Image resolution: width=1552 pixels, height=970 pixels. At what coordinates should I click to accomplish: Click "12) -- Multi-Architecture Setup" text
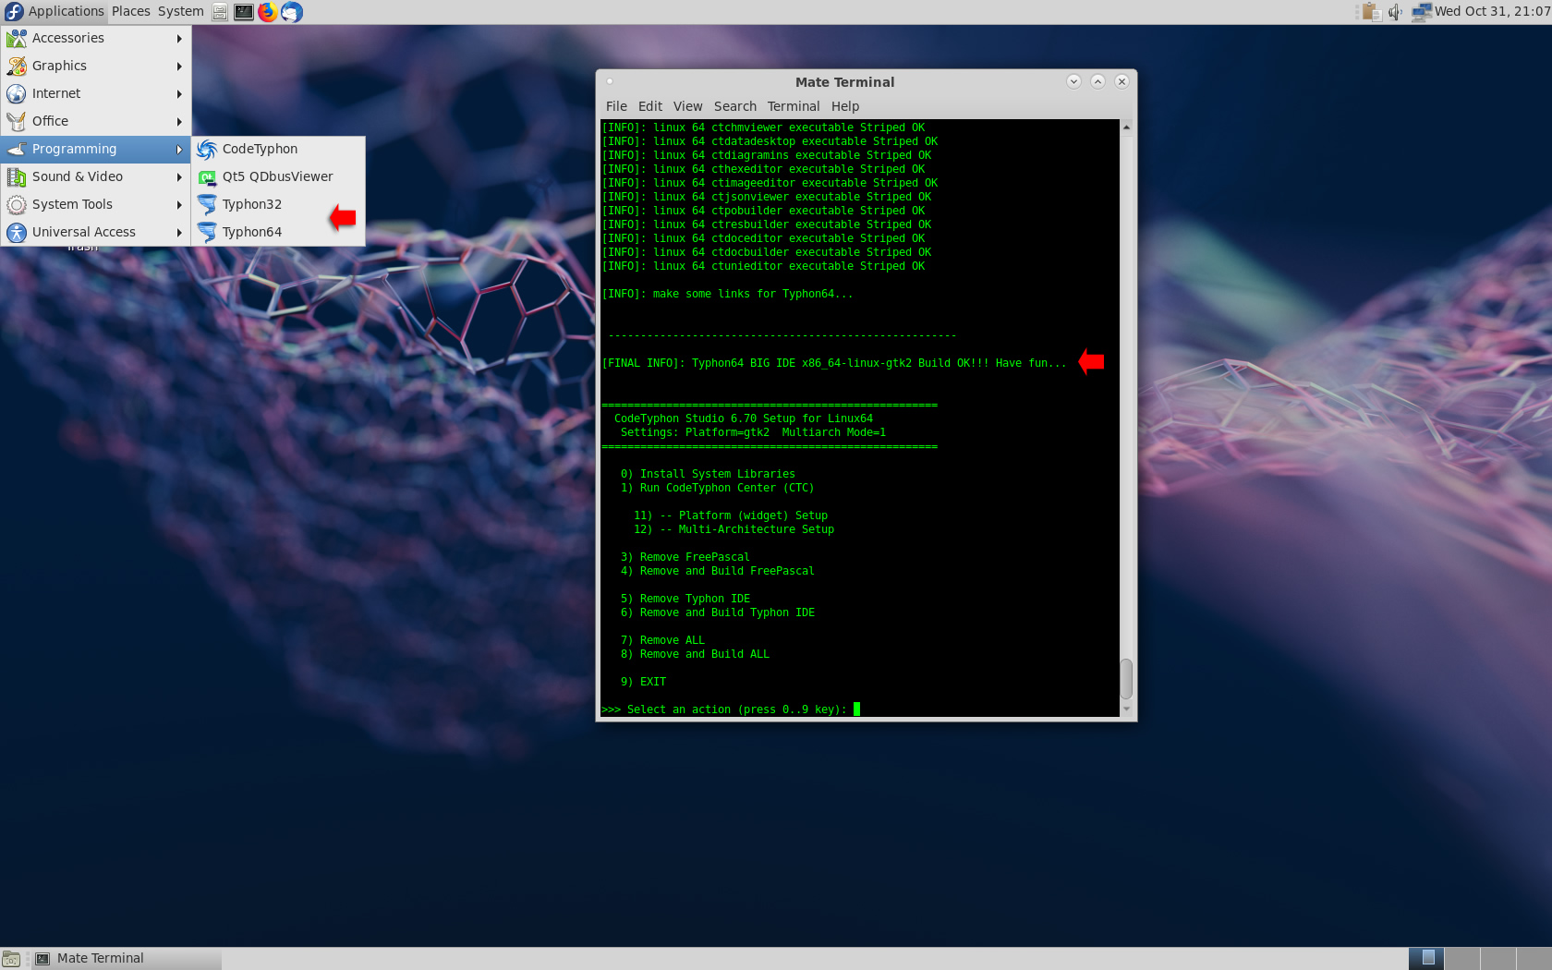(x=734, y=529)
